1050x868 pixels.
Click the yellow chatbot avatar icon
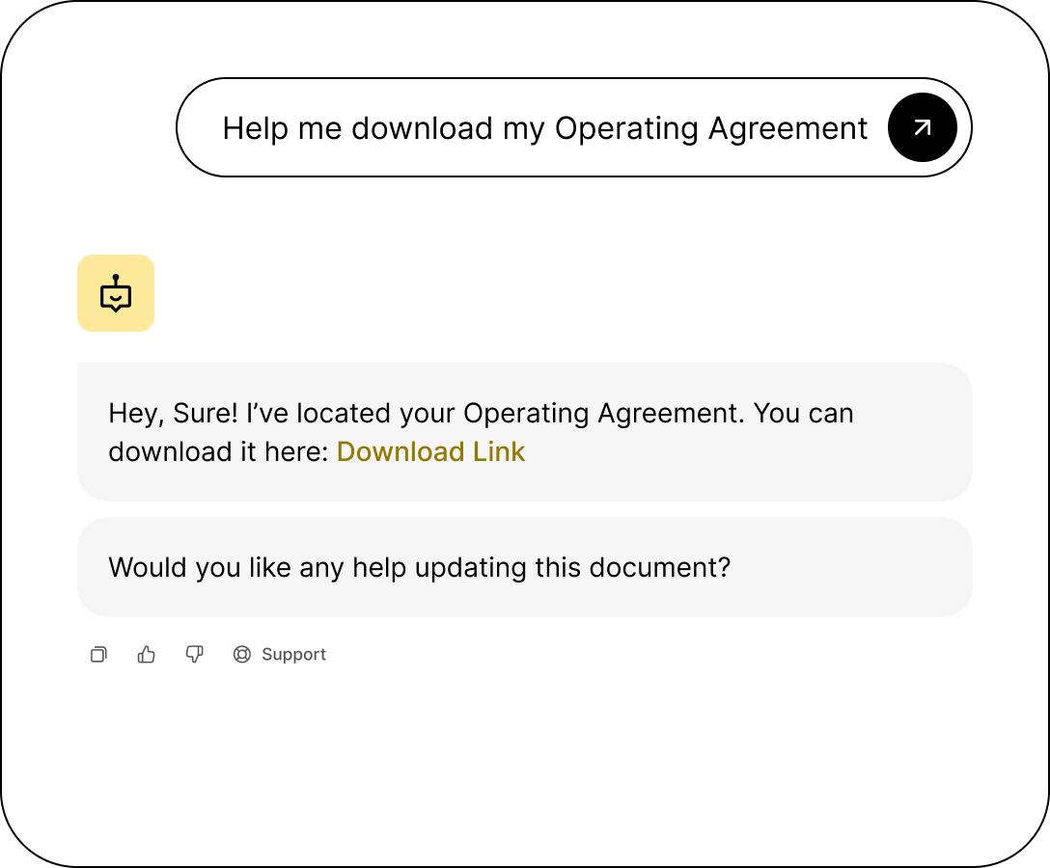(116, 293)
